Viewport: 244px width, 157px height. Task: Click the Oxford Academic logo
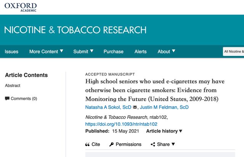[x=21, y=7]
